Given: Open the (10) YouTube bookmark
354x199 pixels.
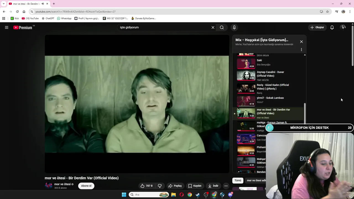Looking at the screenshot, I should pyautogui.click(x=30, y=19).
